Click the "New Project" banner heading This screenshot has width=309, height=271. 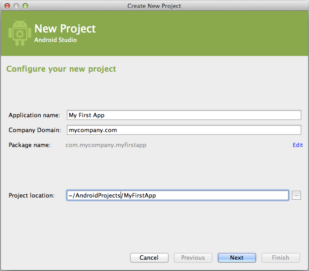click(65, 29)
